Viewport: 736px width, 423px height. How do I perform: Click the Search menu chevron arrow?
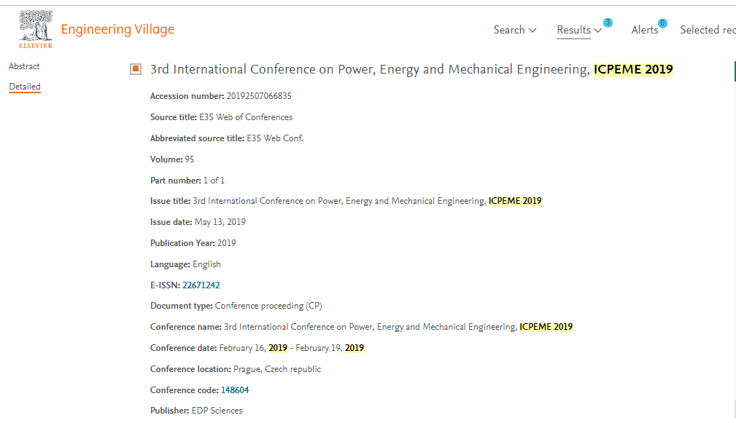(x=532, y=31)
